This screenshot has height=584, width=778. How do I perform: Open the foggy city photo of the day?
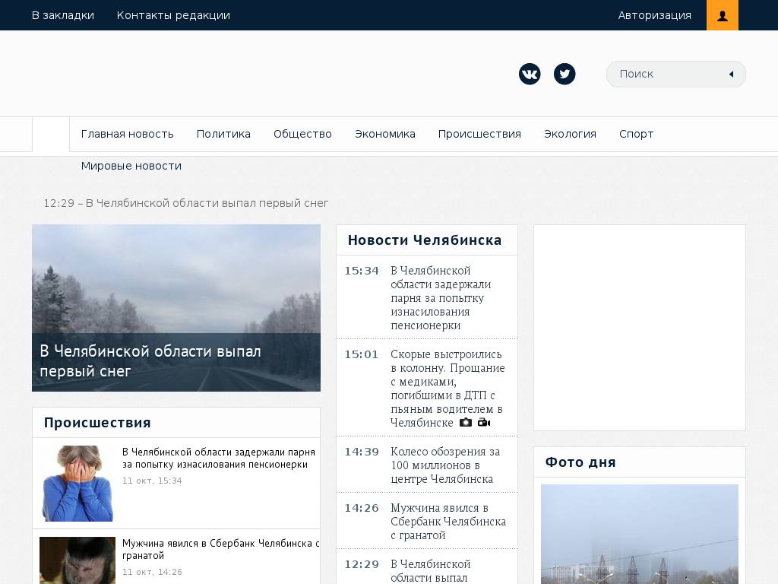tap(640, 534)
